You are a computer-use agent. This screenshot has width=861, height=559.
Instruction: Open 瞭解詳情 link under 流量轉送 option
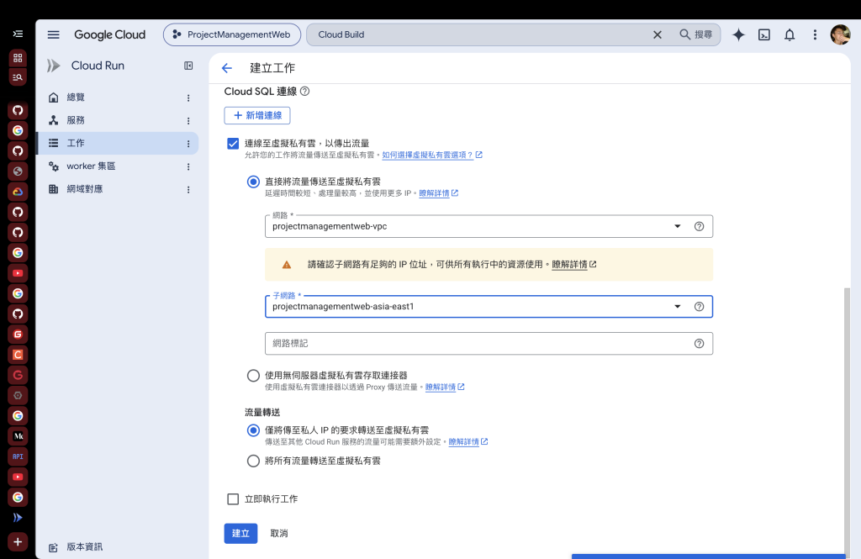(x=467, y=442)
